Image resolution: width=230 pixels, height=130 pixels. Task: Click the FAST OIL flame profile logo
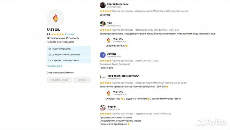click(56, 18)
